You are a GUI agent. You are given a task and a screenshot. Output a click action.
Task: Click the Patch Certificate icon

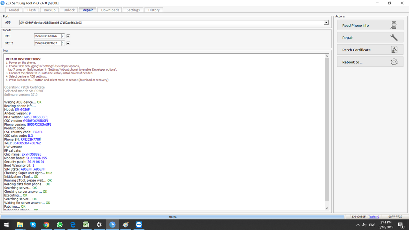pyautogui.click(x=394, y=50)
